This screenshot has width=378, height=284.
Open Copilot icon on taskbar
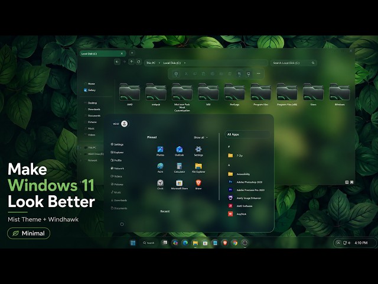[x=175, y=243]
